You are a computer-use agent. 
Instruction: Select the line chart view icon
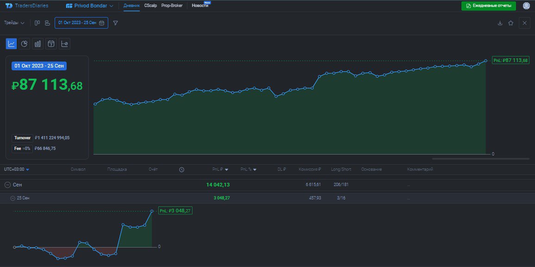[11, 43]
